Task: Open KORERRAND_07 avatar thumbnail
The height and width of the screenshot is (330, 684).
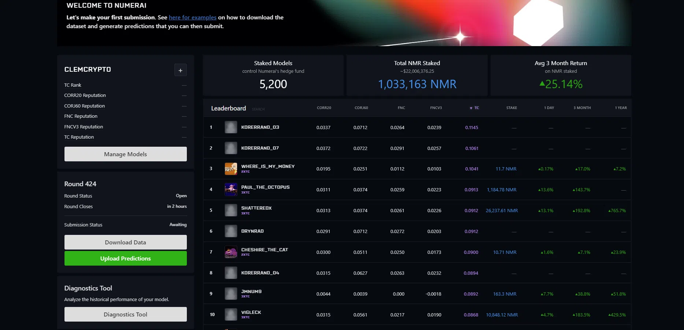Action: (231, 148)
